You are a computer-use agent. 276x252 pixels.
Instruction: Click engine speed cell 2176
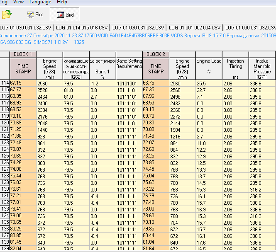point(50,117)
